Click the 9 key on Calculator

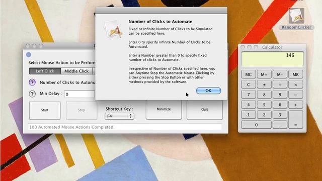pos(280,95)
